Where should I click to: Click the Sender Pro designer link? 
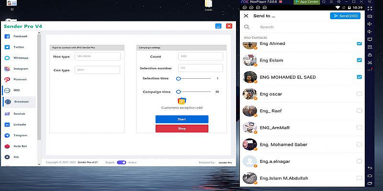tap(225, 162)
